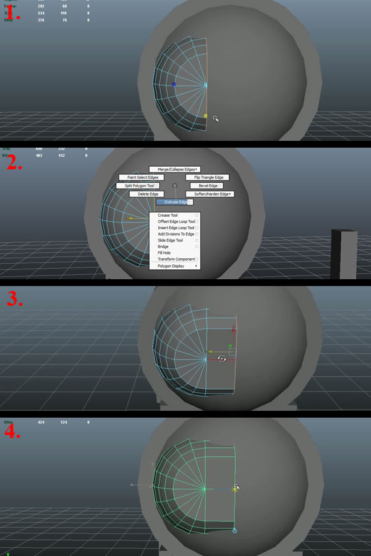Click circular manipulator toggle in step 3
The height and width of the screenshot is (556, 371).
pos(223,359)
